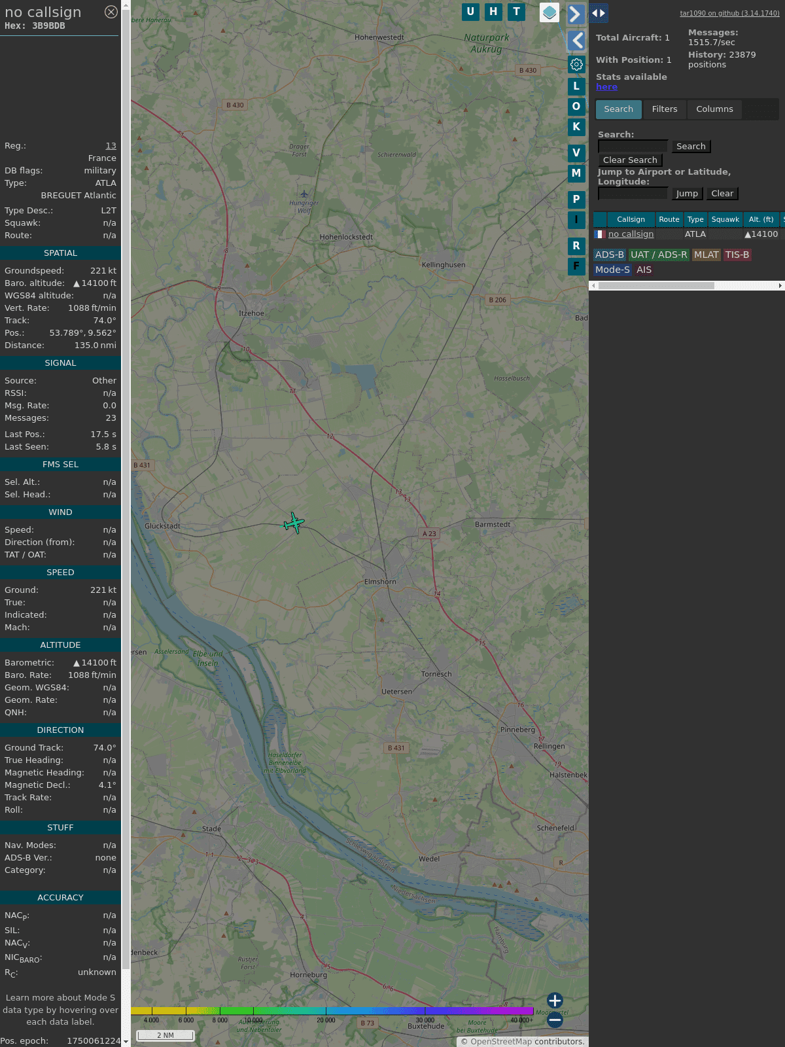This screenshot has width=785, height=1047.
Task: Sort table by Squawk column
Action: (725, 220)
